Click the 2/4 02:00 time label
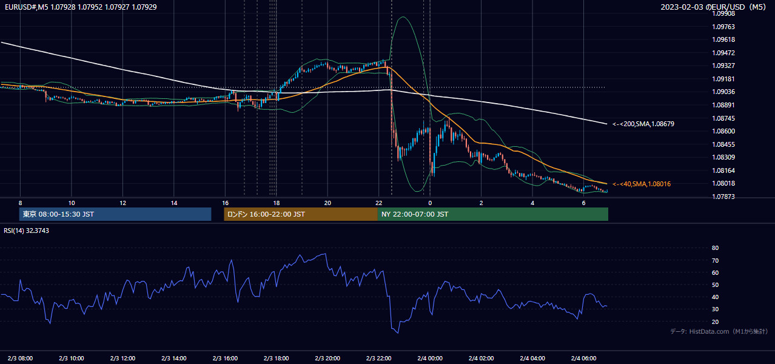The height and width of the screenshot is (364, 775). [481, 359]
